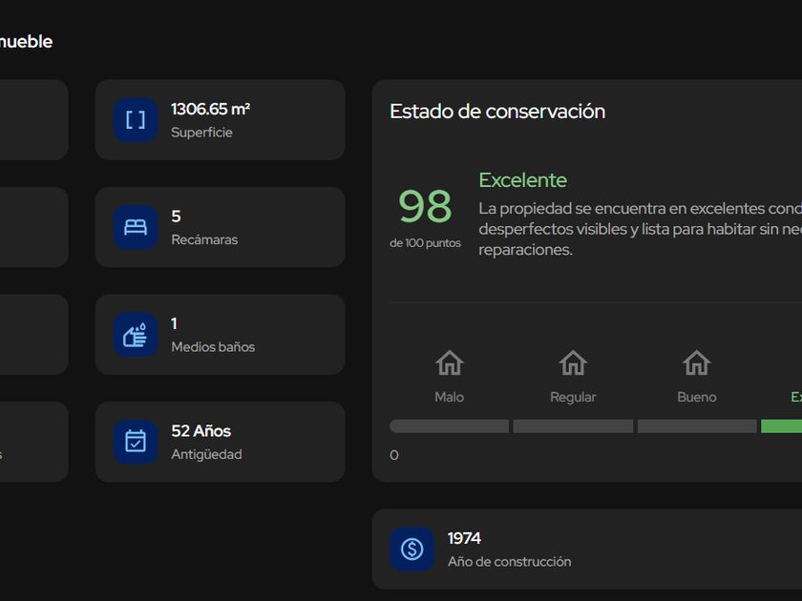Image resolution: width=802 pixels, height=601 pixels.
Task: Click the 1306.65 m² surface value
Action: click(x=210, y=109)
